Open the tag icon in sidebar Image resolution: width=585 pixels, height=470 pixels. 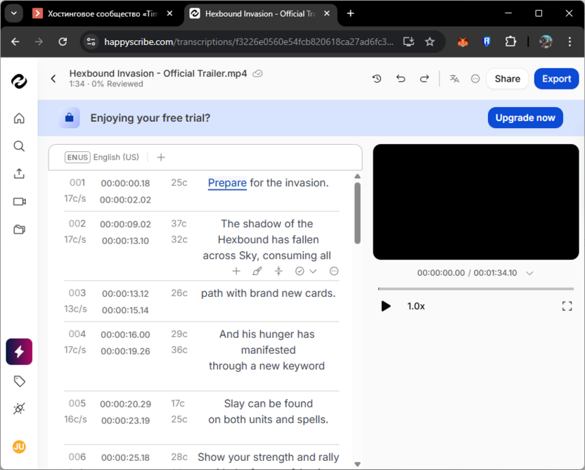tap(20, 381)
